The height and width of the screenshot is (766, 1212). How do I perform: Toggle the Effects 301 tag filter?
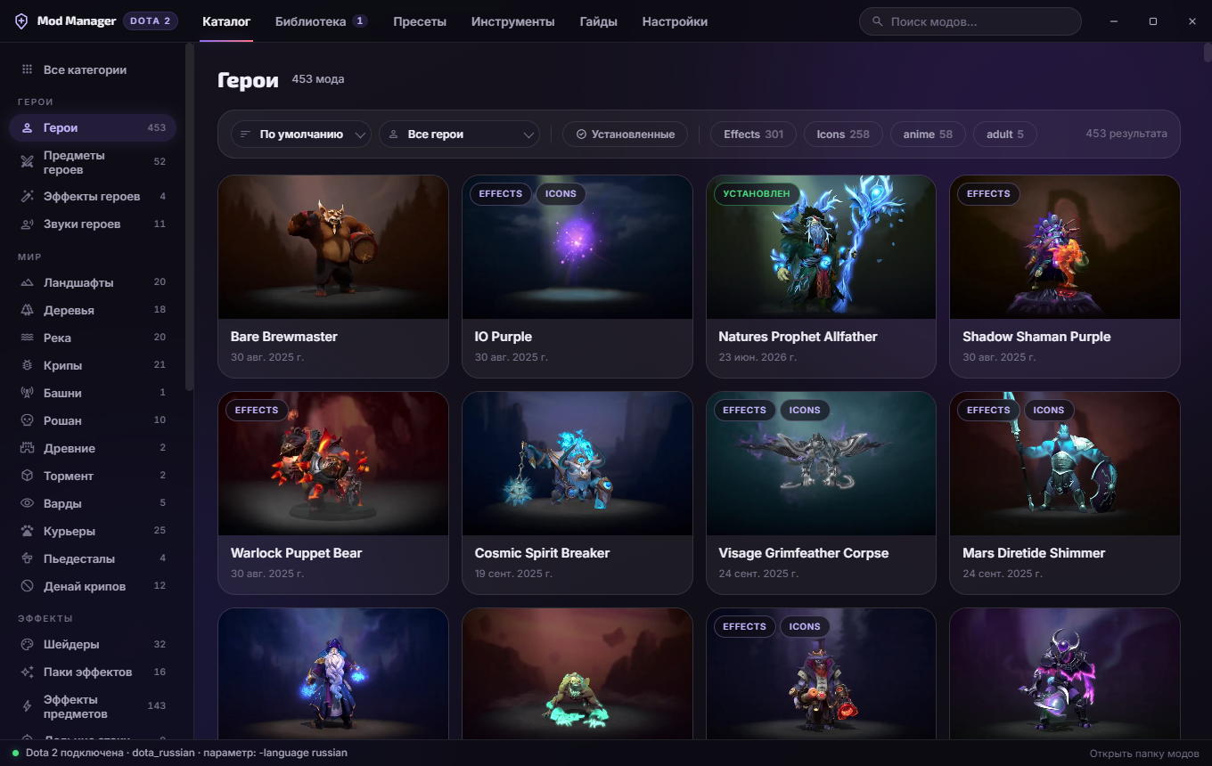pos(753,134)
